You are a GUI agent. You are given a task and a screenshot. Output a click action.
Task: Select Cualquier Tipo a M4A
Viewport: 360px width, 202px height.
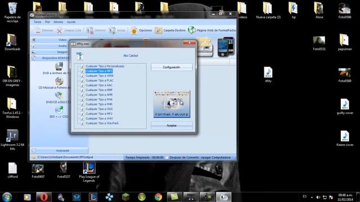click(99, 99)
